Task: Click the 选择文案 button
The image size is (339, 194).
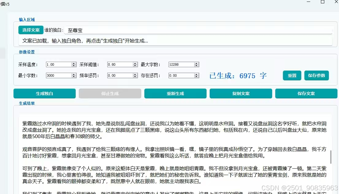Action: pos(31,30)
